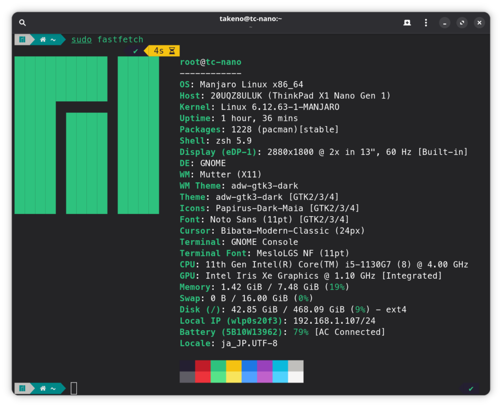The width and height of the screenshot is (502, 407).
Task: Click the home icon in the top prompt
Action: pyautogui.click(x=43, y=40)
